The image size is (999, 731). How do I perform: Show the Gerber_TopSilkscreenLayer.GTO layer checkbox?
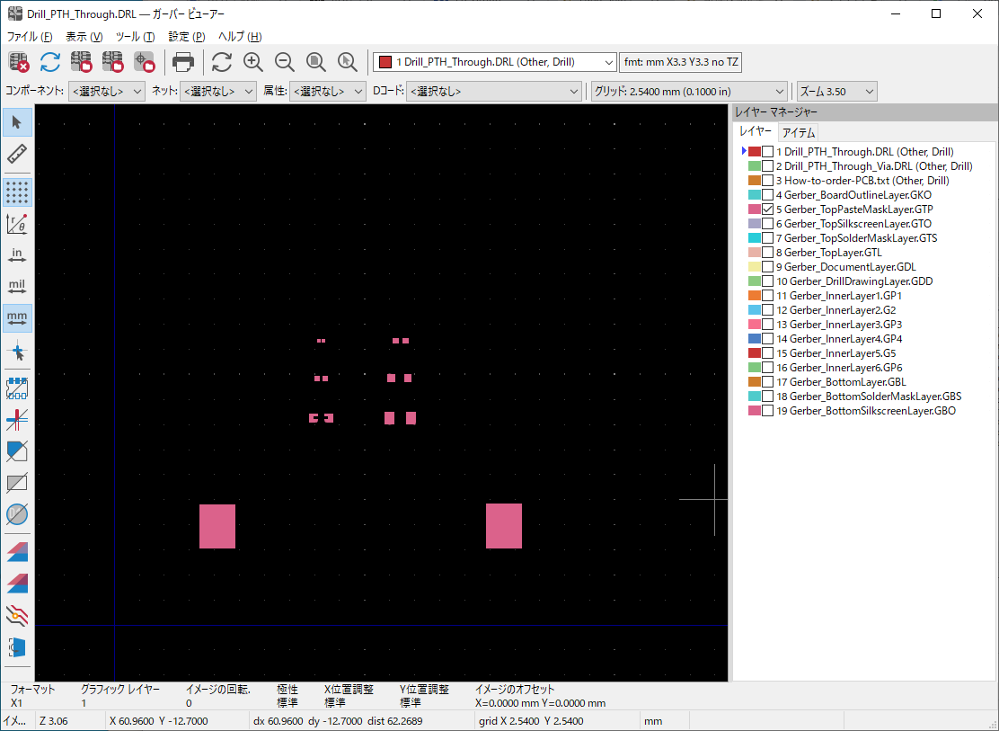click(767, 224)
